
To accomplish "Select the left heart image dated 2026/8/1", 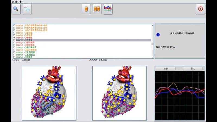I will pyautogui.click(x=49, y=93).
